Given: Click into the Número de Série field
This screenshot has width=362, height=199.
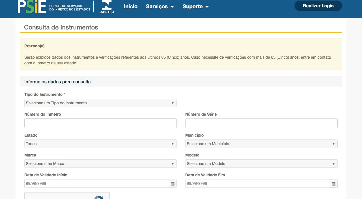Looking at the screenshot, I should click(261, 123).
